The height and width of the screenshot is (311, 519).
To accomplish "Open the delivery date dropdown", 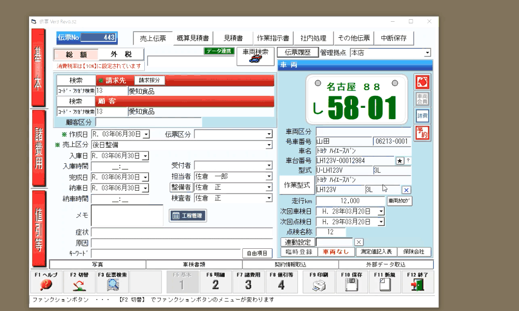I will (145, 188).
